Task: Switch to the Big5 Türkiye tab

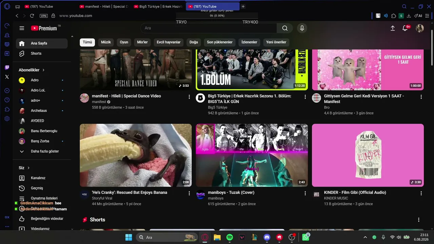Action: [159, 6]
